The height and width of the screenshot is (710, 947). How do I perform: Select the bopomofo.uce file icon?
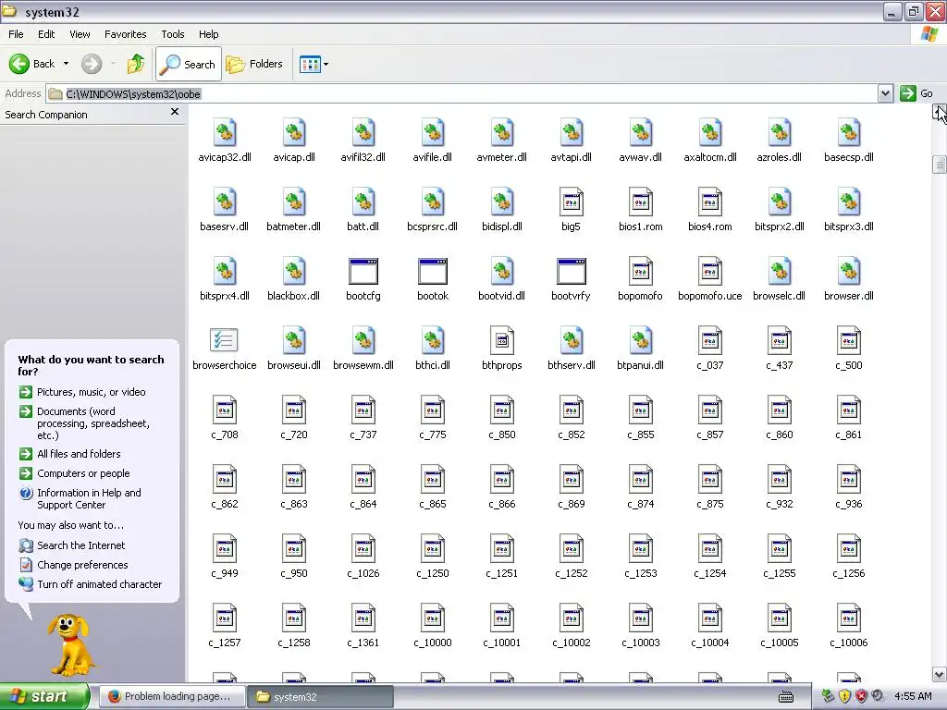click(710, 271)
